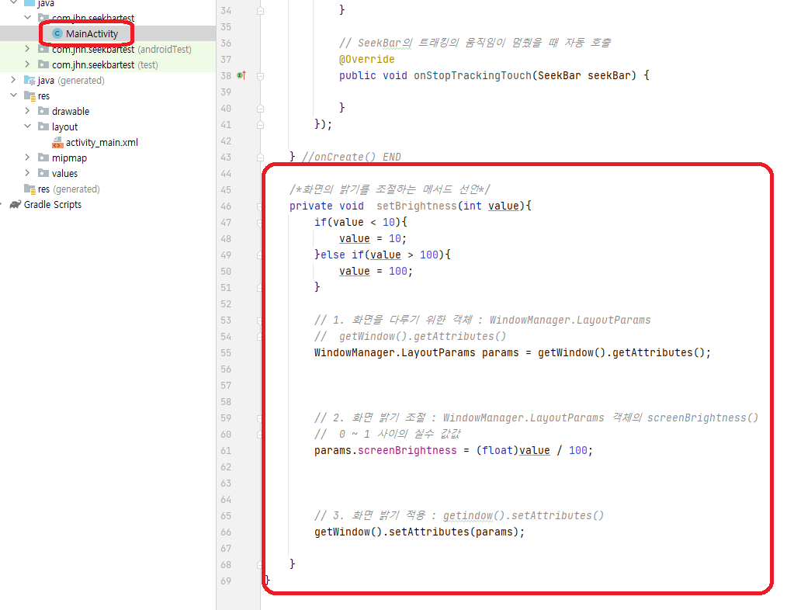The height and width of the screenshot is (610, 794).
Task: Click the @Override annotation
Action: 366,59
